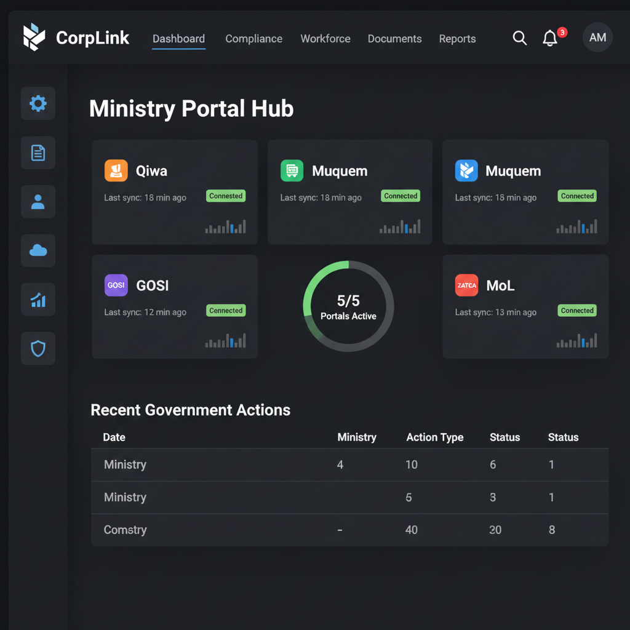Click the CorpLink brand name
This screenshot has height=630, width=630.
[92, 38]
